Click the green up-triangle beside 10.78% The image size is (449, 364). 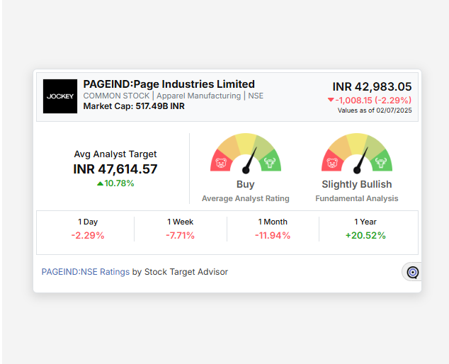(x=101, y=183)
